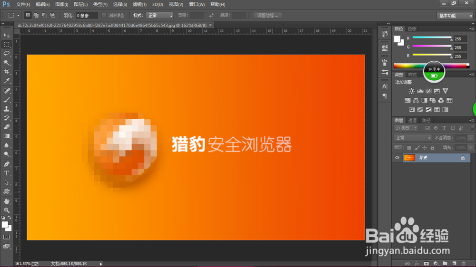Open the 滤镜(T) menu
This screenshot has height=267, width=476.
(139, 5)
